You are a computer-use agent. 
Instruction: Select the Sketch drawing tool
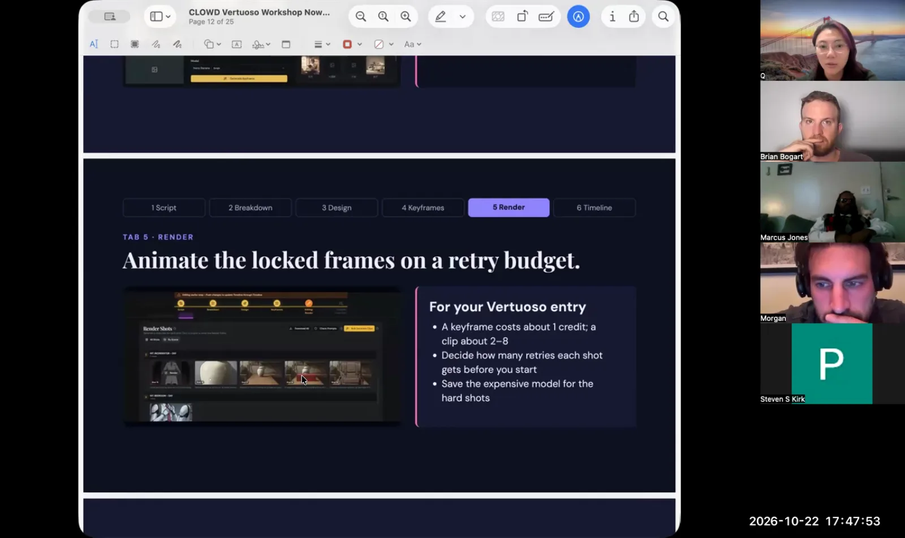click(156, 44)
